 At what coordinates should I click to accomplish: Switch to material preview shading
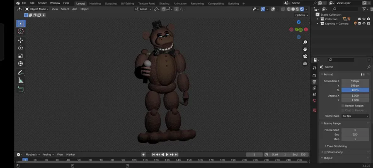click(x=297, y=9)
